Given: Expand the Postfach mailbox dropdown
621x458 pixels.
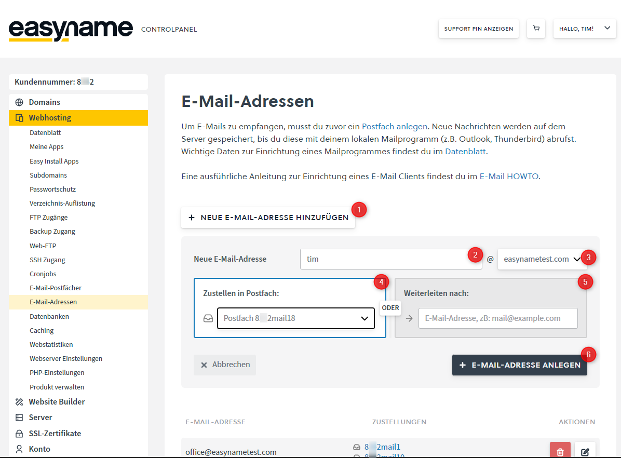Looking at the screenshot, I should click(x=295, y=318).
